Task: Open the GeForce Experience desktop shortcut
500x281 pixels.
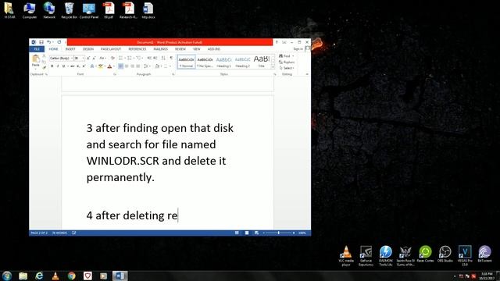Action: 366,256
